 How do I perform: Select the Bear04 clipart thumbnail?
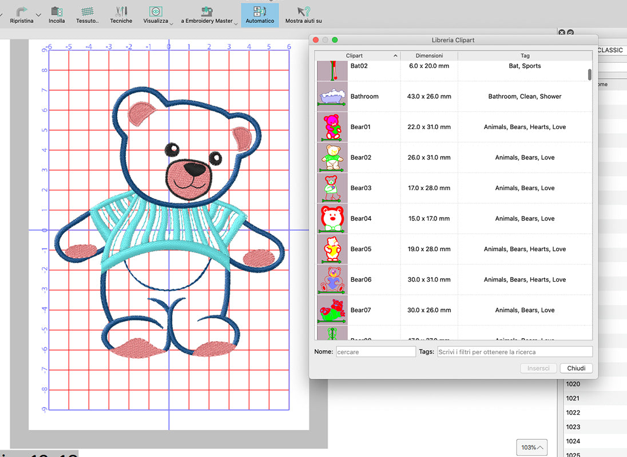point(332,218)
